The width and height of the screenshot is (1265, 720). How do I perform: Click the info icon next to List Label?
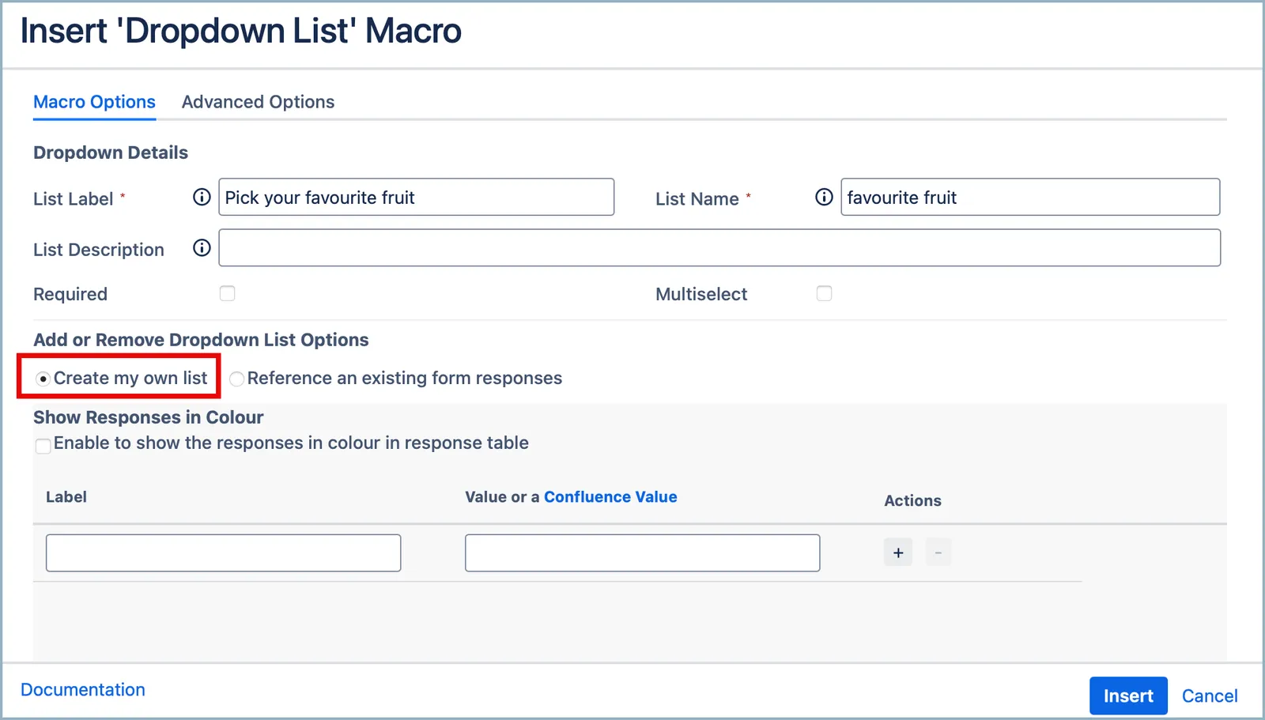pyautogui.click(x=202, y=197)
